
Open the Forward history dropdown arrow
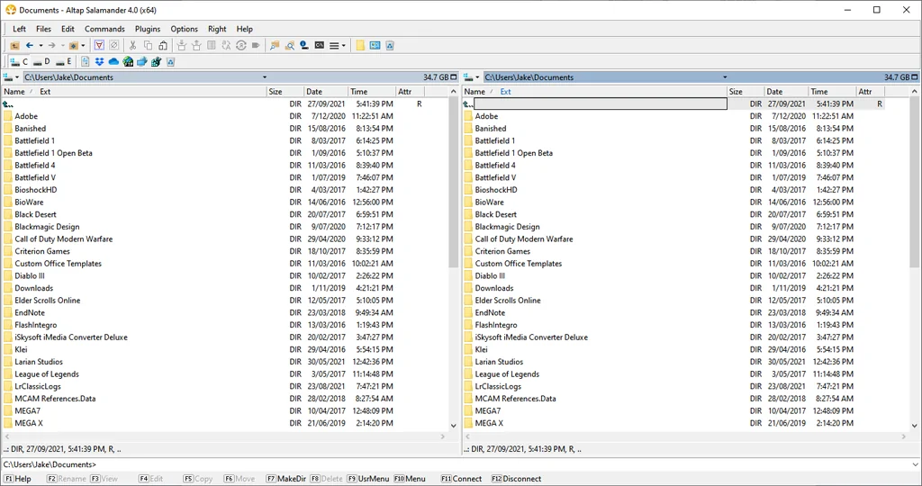[x=63, y=45]
